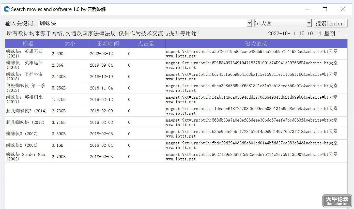Focus the keyword input field containing 蜘蛛侠
Viewport: 354px width, 209px height.
click(x=143, y=23)
